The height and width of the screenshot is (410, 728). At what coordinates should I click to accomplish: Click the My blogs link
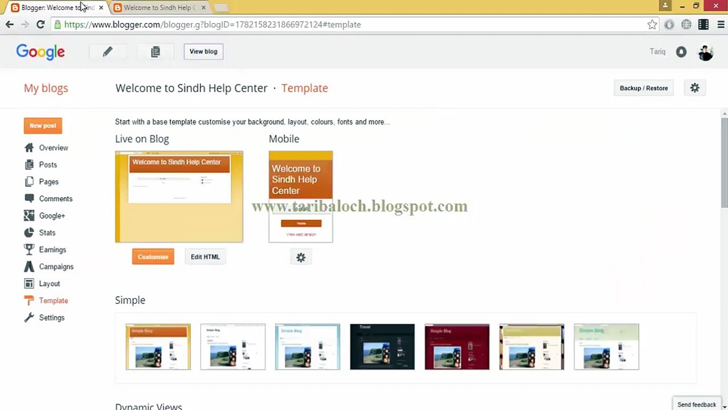(46, 88)
